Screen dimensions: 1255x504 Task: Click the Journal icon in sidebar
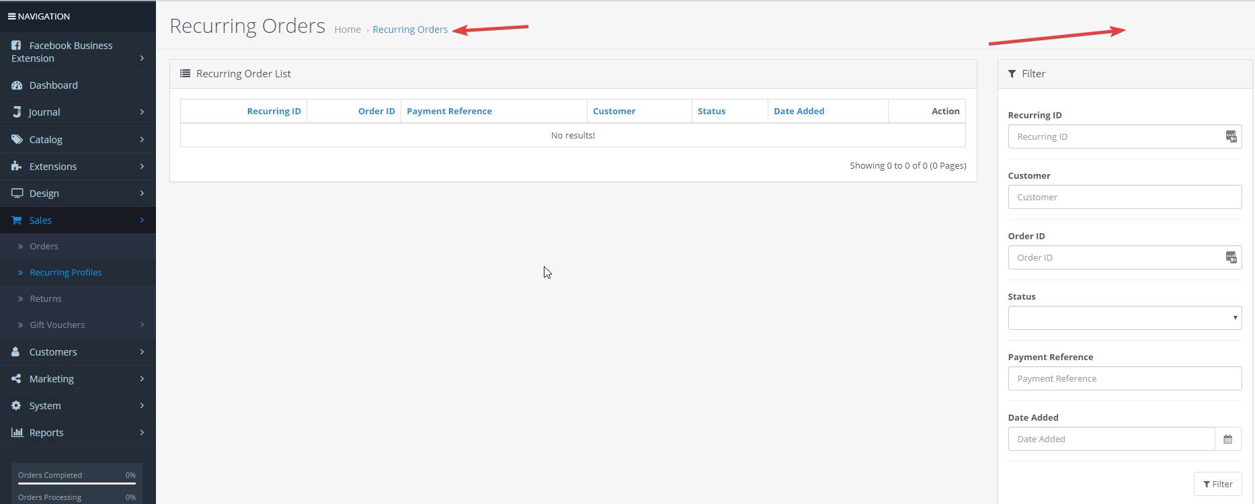[x=17, y=112]
